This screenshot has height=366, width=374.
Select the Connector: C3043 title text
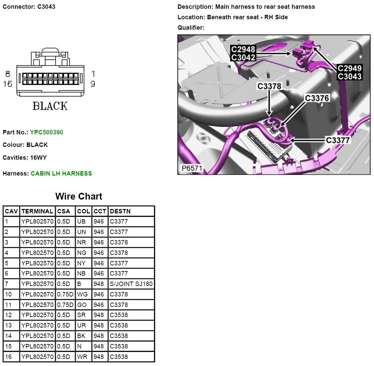29,7
